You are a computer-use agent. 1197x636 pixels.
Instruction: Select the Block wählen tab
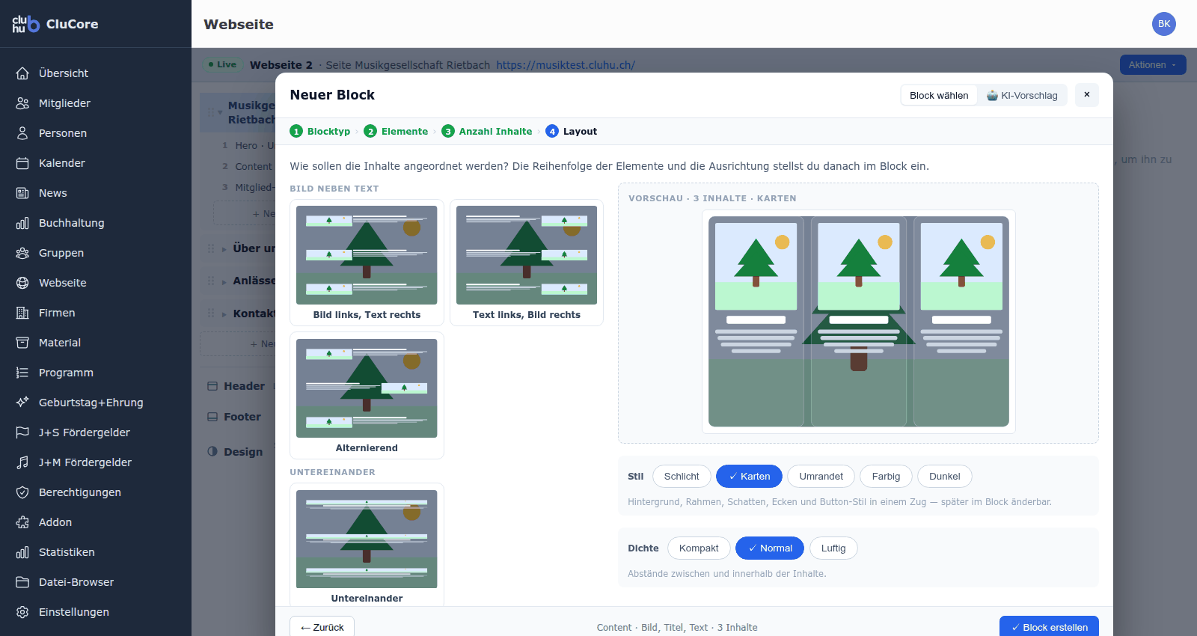click(939, 96)
